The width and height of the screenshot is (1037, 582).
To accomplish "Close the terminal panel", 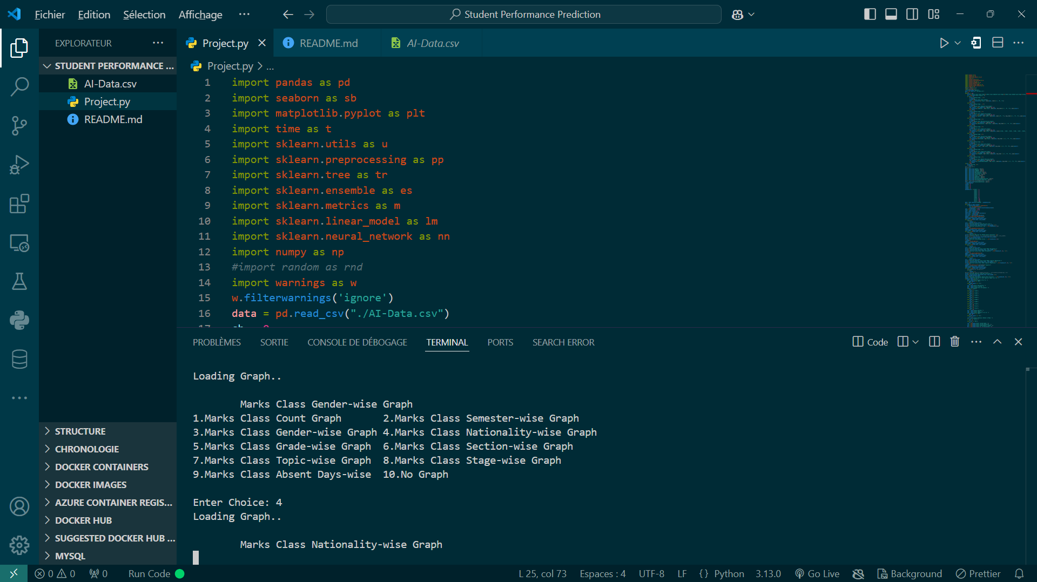I will pyautogui.click(x=1019, y=342).
